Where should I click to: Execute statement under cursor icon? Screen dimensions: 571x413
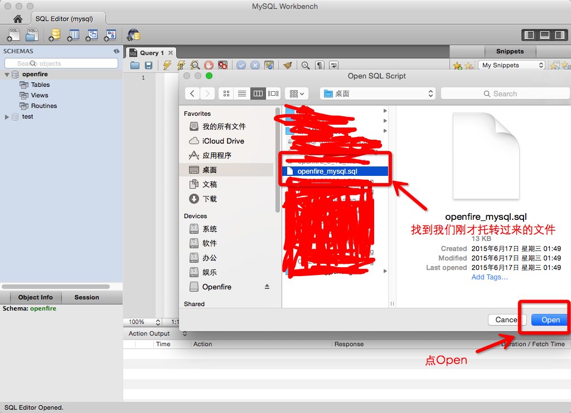point(181,65)
